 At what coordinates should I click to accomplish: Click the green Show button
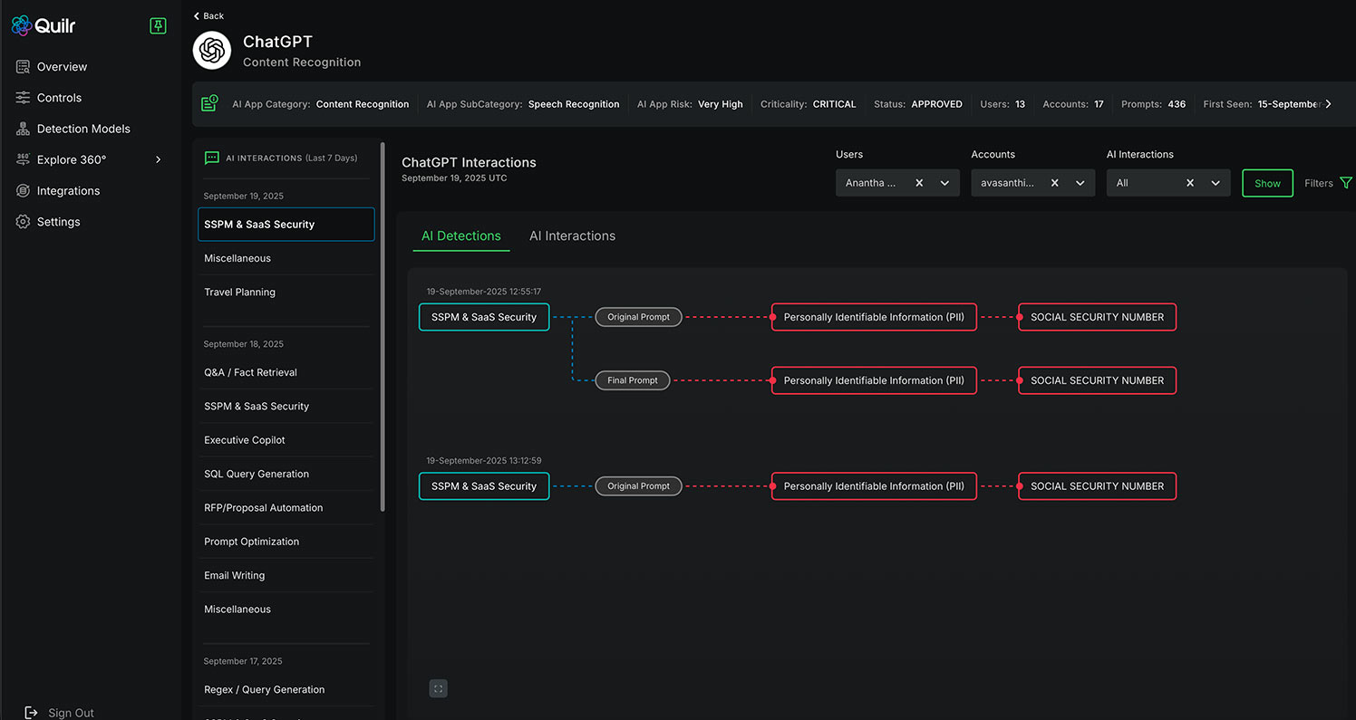(1267, 183)
